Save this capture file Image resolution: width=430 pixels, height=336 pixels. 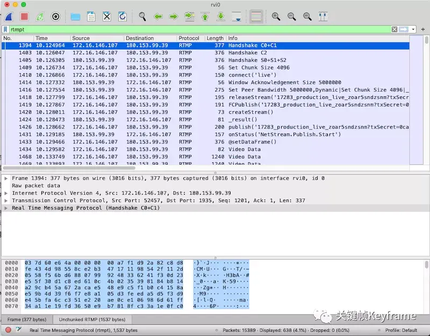[91, 17]
